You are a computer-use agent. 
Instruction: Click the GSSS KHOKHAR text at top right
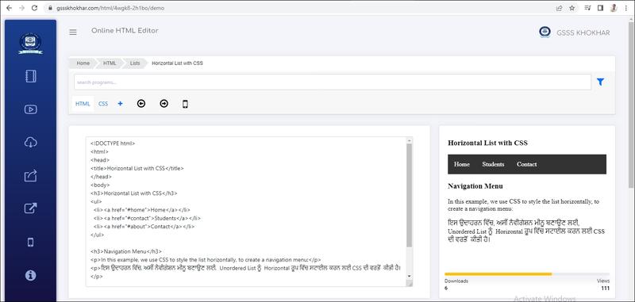tap(583, 32)
